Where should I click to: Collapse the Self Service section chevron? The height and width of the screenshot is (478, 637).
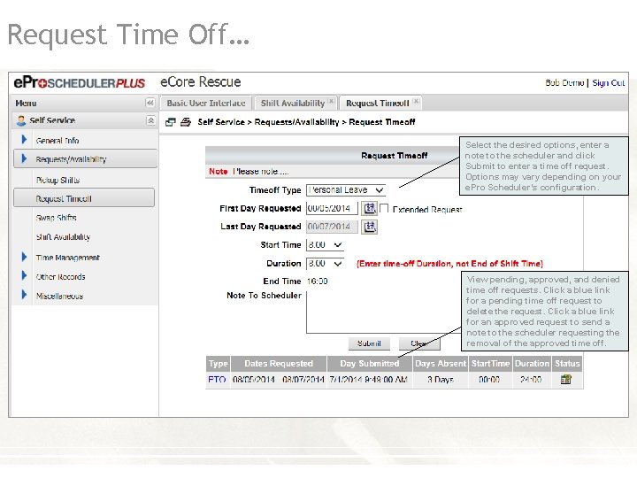point(150,120)
